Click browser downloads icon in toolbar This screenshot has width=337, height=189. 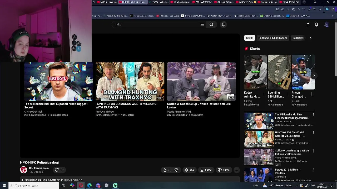(x=309, y=9)
